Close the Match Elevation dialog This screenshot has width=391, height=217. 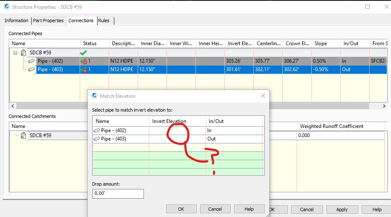coord(263,96)
